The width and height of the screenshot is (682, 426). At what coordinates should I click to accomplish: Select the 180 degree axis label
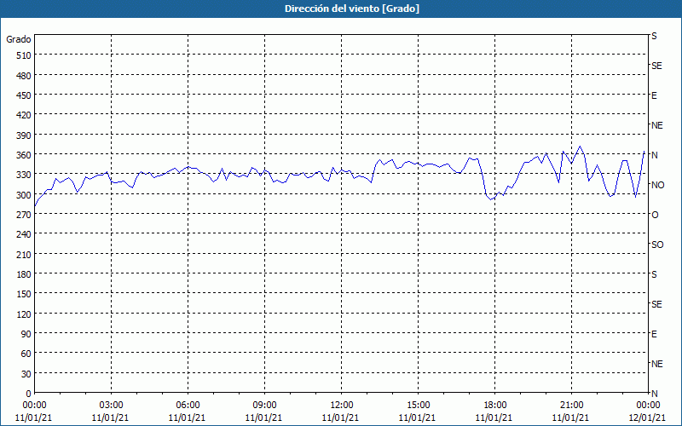click(25, 274)
